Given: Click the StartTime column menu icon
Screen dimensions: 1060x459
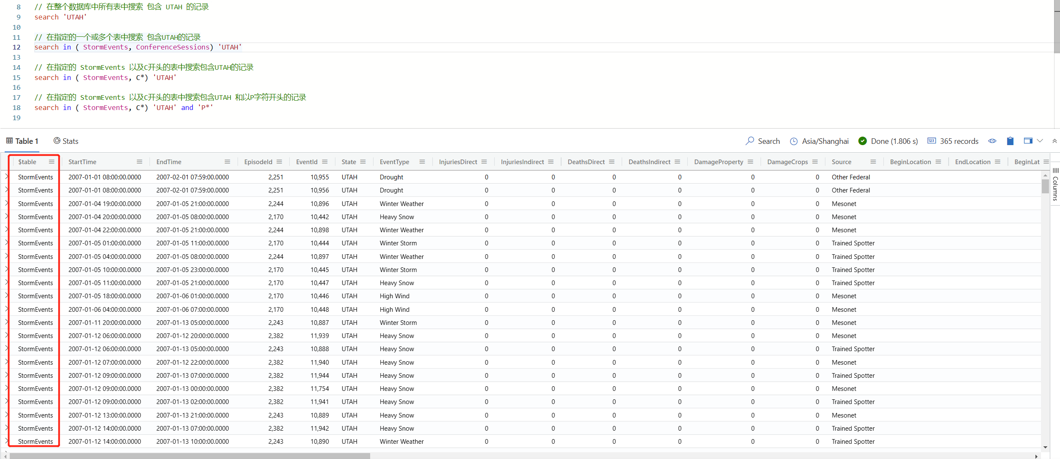Looking at the screenshot, I should click(139, 162).
